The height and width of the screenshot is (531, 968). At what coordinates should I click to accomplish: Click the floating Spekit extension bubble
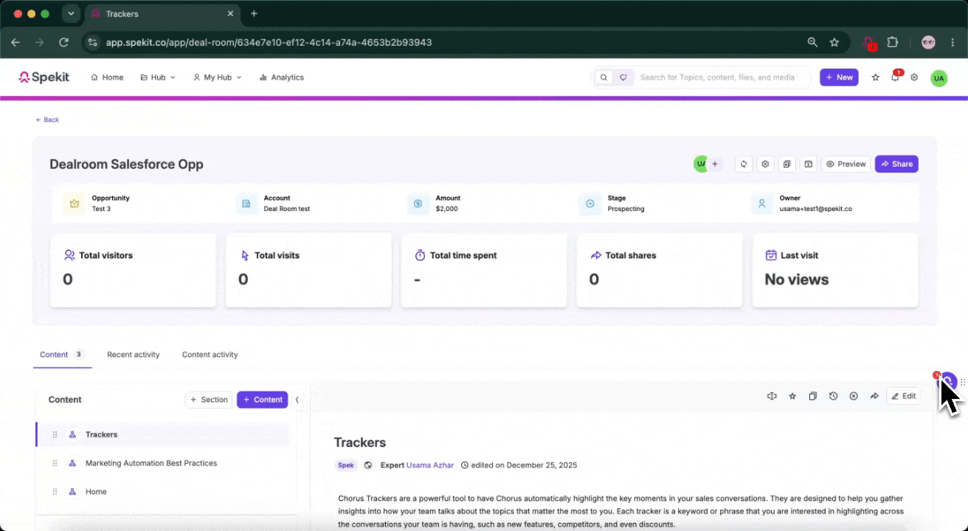pyautogui.click(x=948, y=382)
